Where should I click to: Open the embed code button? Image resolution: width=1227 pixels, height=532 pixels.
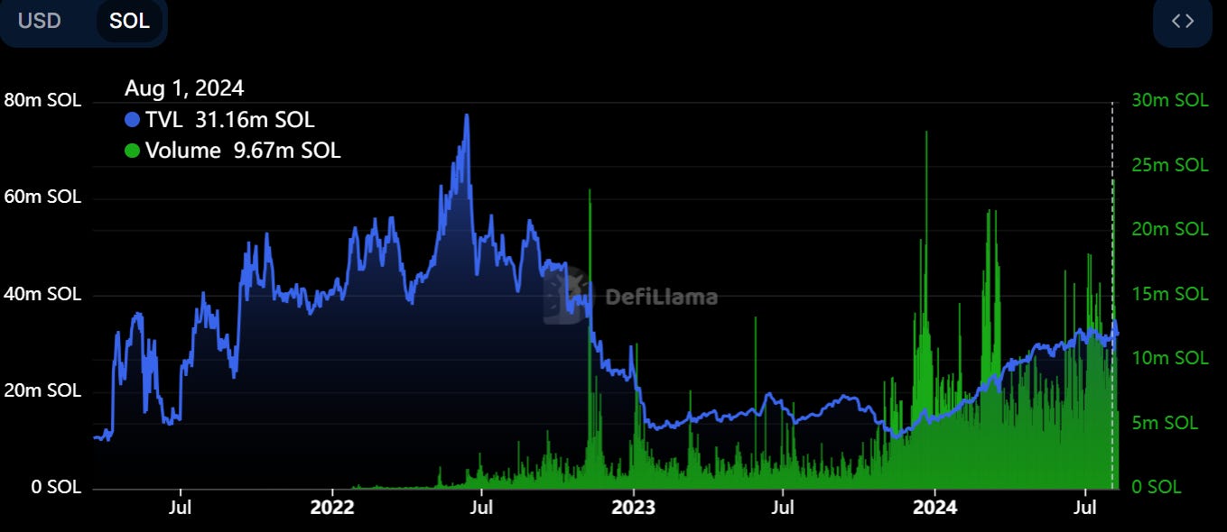pyautogui.click(x=1182, y=21)
